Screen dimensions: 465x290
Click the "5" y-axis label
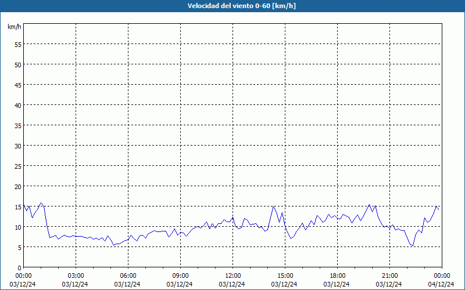tap(20, 248)
